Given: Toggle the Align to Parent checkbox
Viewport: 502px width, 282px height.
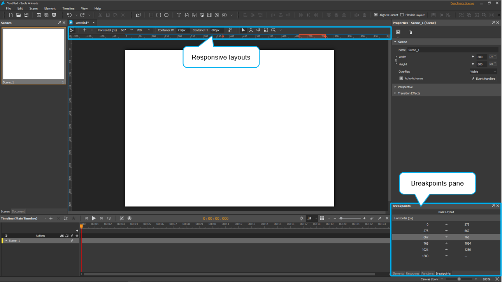Looking at the screenshot, I should 376,15.
